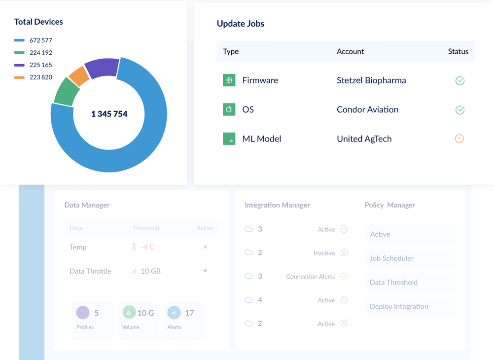
Task: Click the blue Alerts speaker icon
Action: click(174, 313)
